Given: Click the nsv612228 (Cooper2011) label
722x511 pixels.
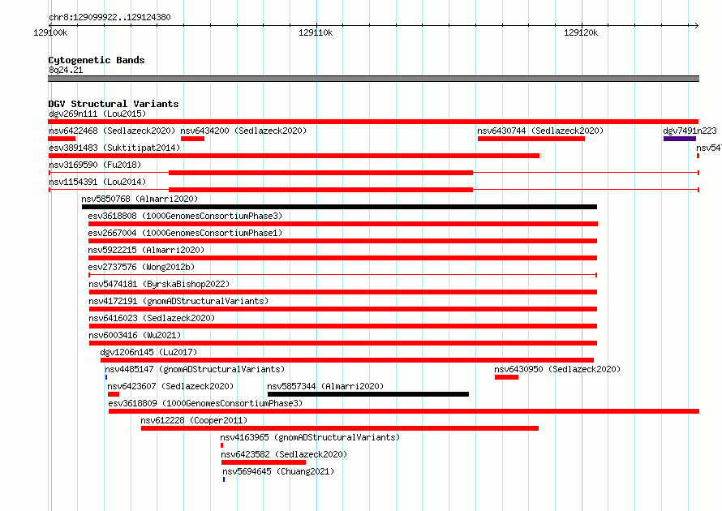Looking at the screenshot, I should click(x=194, y=420).
